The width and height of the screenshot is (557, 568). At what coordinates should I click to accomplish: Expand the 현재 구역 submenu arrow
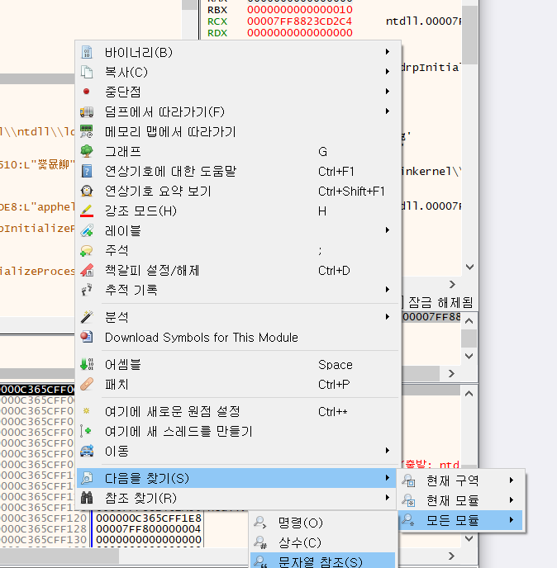[x=512, y=480]
